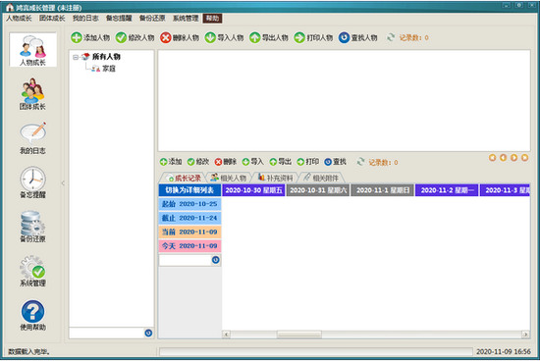Screen dimensions: 540x361
Task: Click 修改人物 toolbar button
Action: (x=135, y=37)
